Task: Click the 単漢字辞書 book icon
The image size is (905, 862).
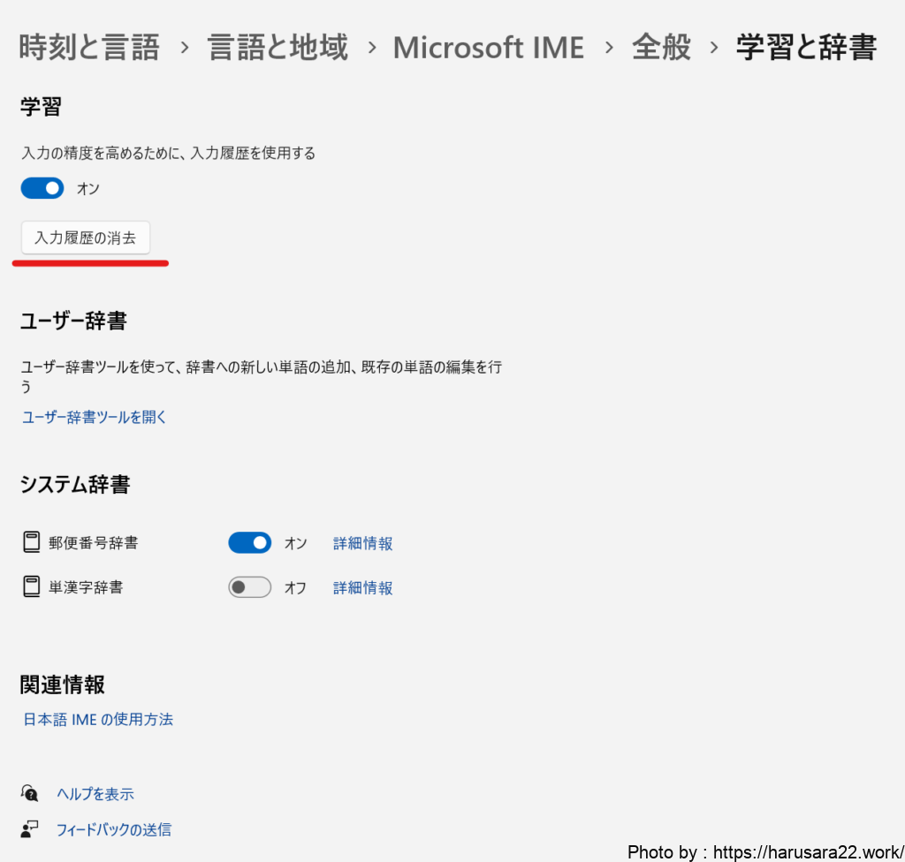Action: coord(32,586)
